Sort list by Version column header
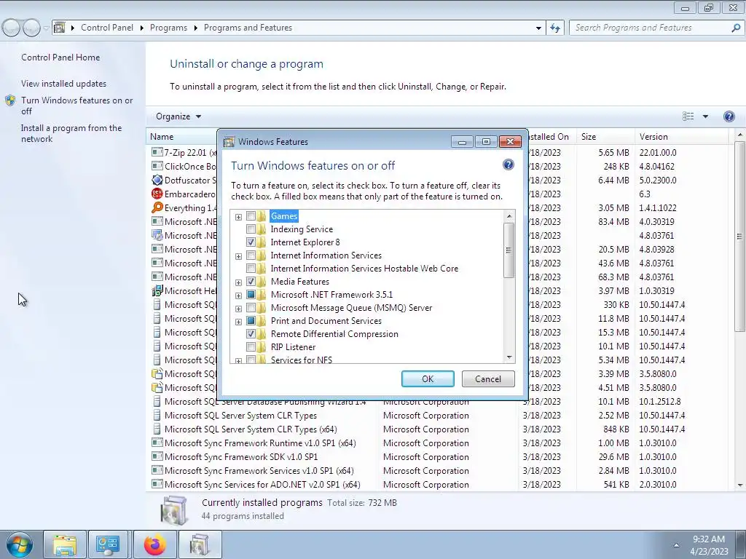 680,136
